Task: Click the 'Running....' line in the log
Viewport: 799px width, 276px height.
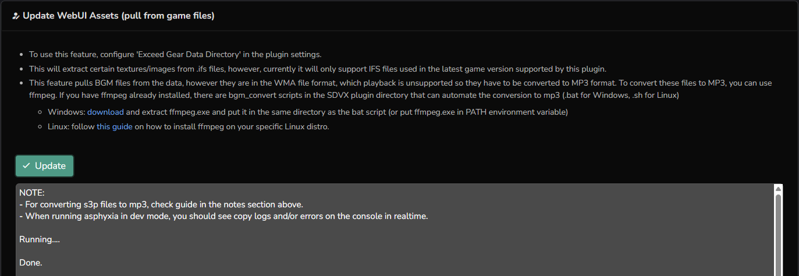Action: [40, 239]
